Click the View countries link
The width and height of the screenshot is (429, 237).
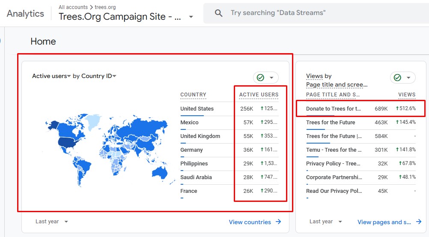(250, 222)
